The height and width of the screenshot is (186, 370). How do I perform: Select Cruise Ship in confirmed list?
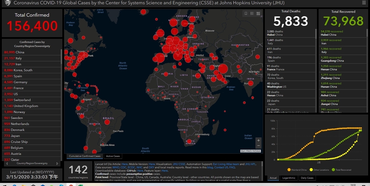32,142
